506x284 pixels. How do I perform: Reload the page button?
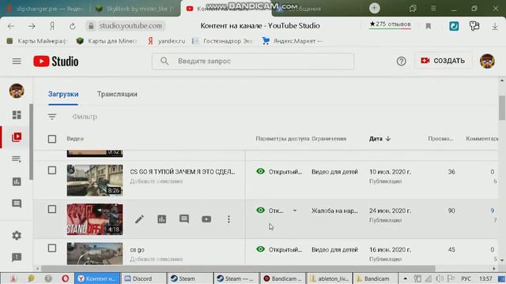72,26
